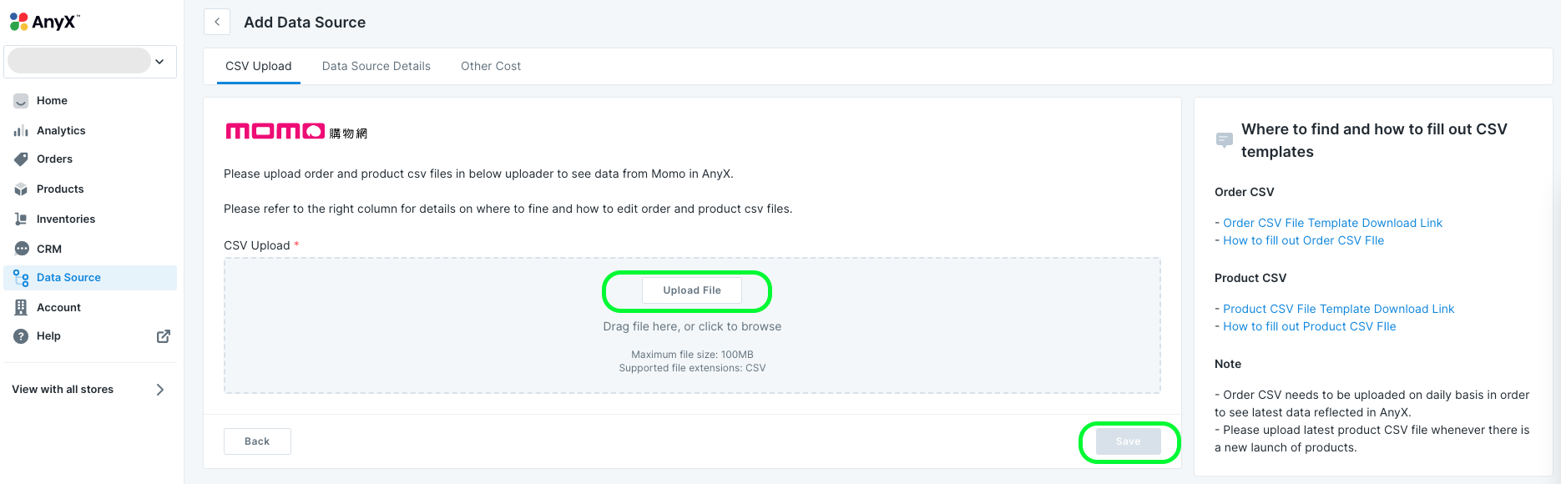Click the Products box icon
1561x484 pixels.
(x=21, y=189)
